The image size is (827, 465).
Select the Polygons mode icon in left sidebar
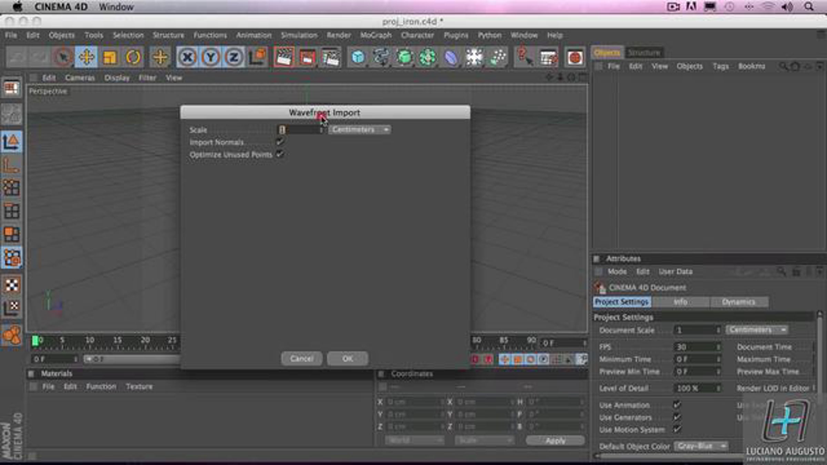[11, 234]
